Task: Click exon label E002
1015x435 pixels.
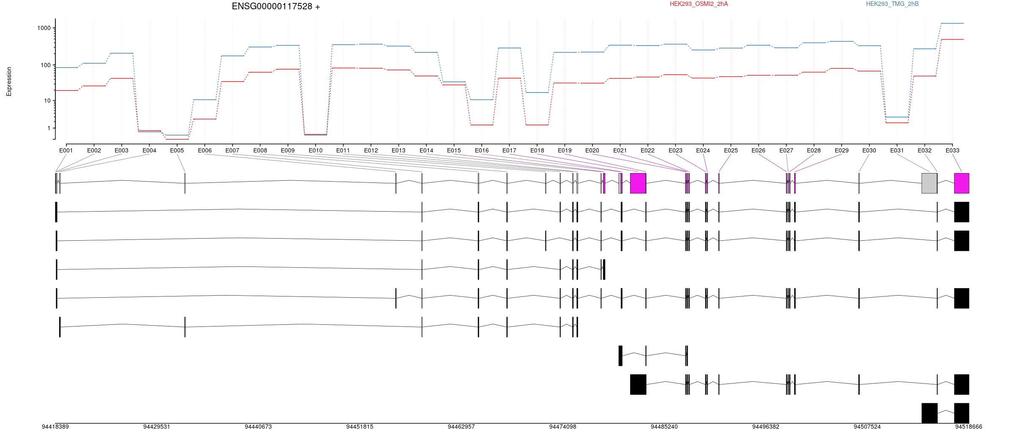Action: [94, 150]
